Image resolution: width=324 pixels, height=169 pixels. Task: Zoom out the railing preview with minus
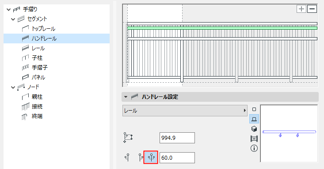[x=312, y=9]
